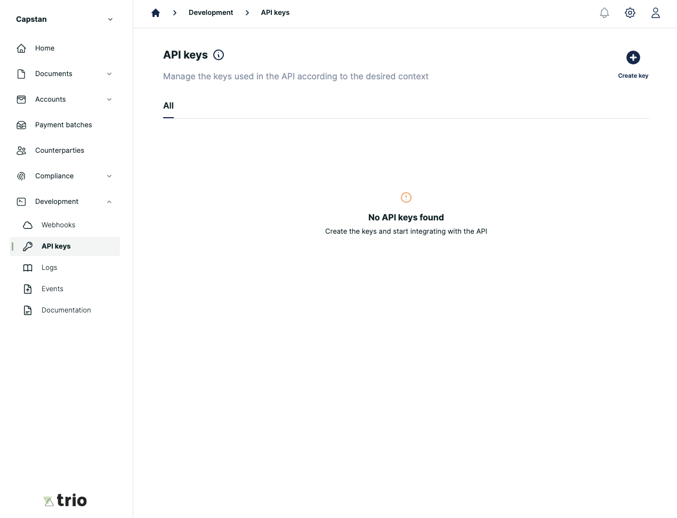The height and width of the screenshot is (518, 677).
Task: Click "Create the keys and start integrating" text
Action: pos(406,232)
